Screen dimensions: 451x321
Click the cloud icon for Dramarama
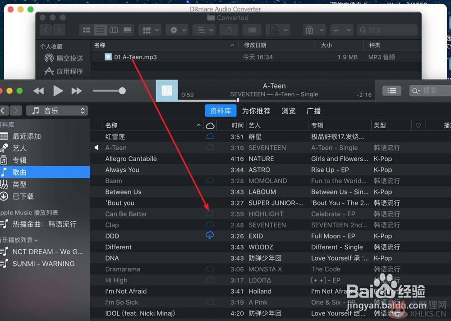click(210, 269)
